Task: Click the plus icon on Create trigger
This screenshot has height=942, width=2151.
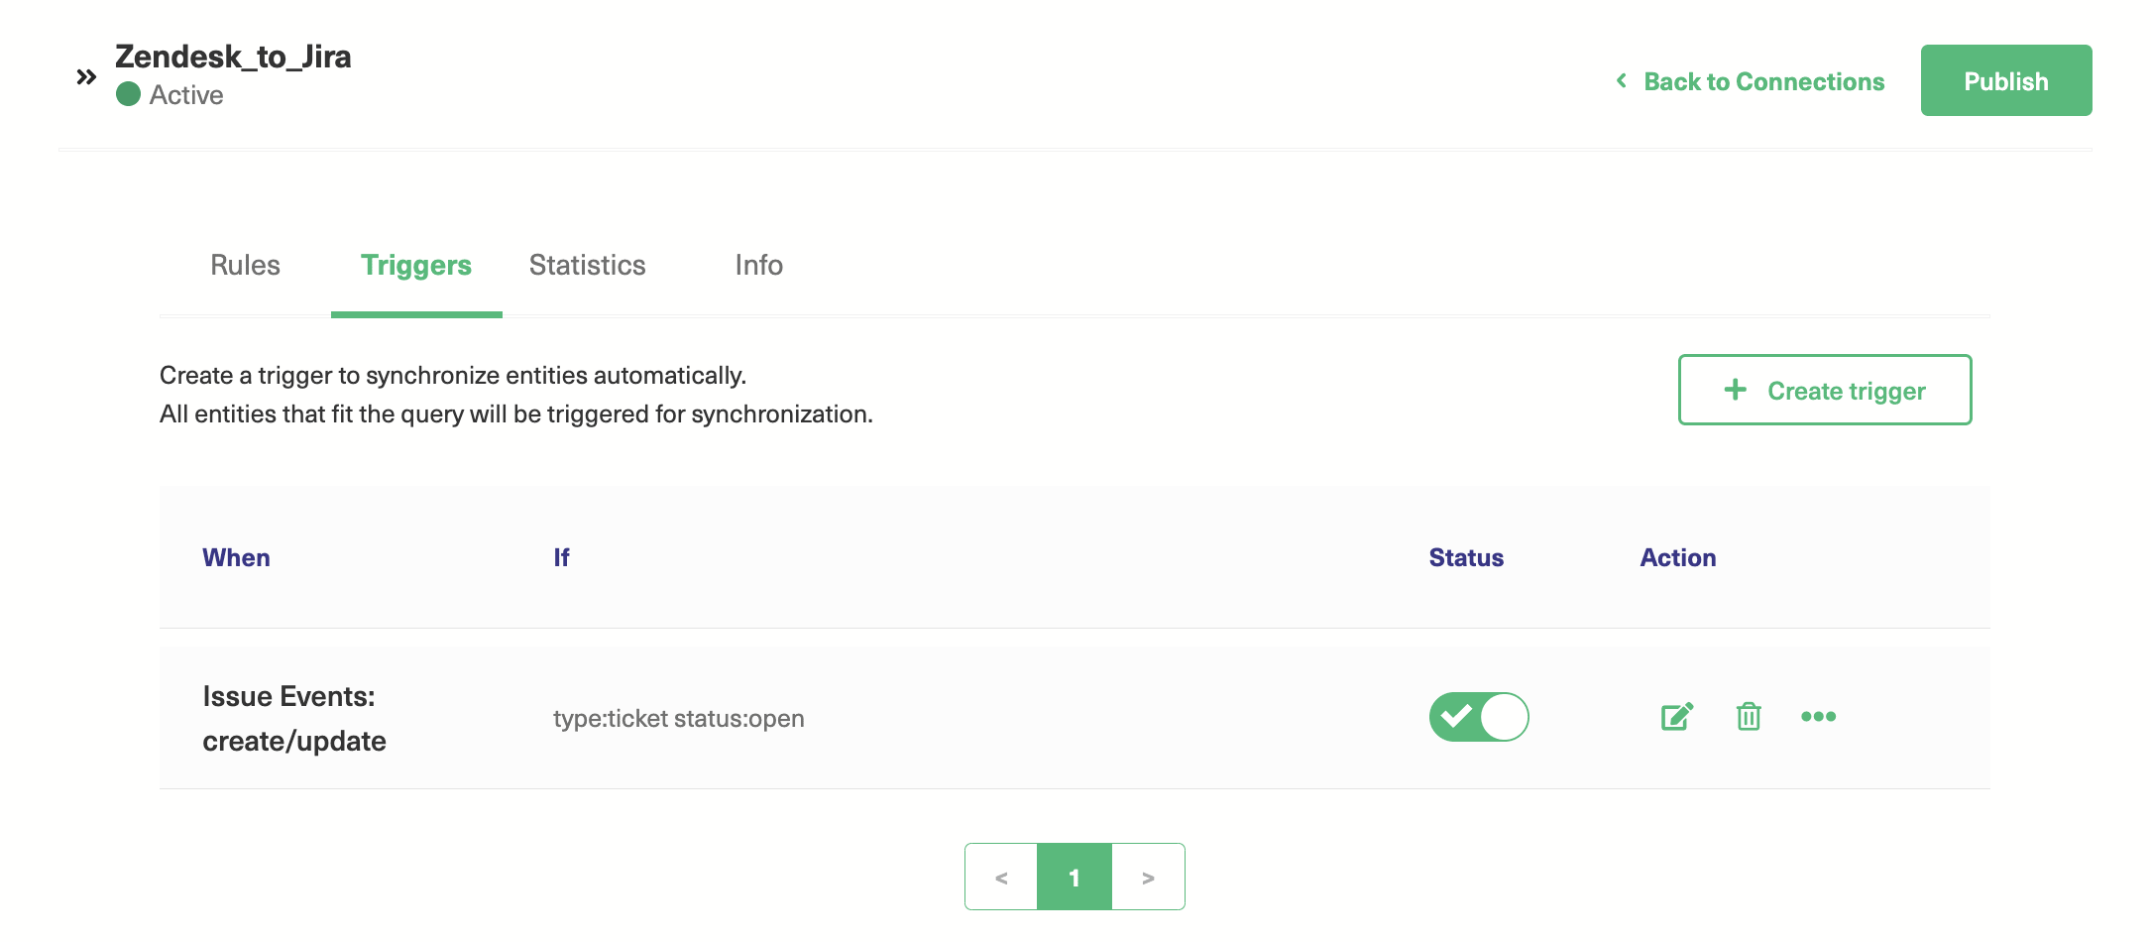Action: [1734, 390]
